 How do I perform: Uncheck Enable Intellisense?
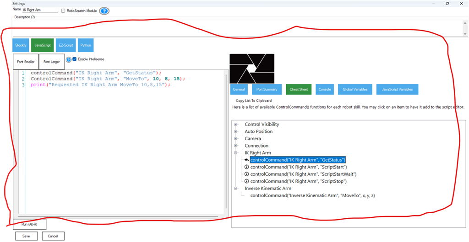pyautogui.click(x=75, y=59)
